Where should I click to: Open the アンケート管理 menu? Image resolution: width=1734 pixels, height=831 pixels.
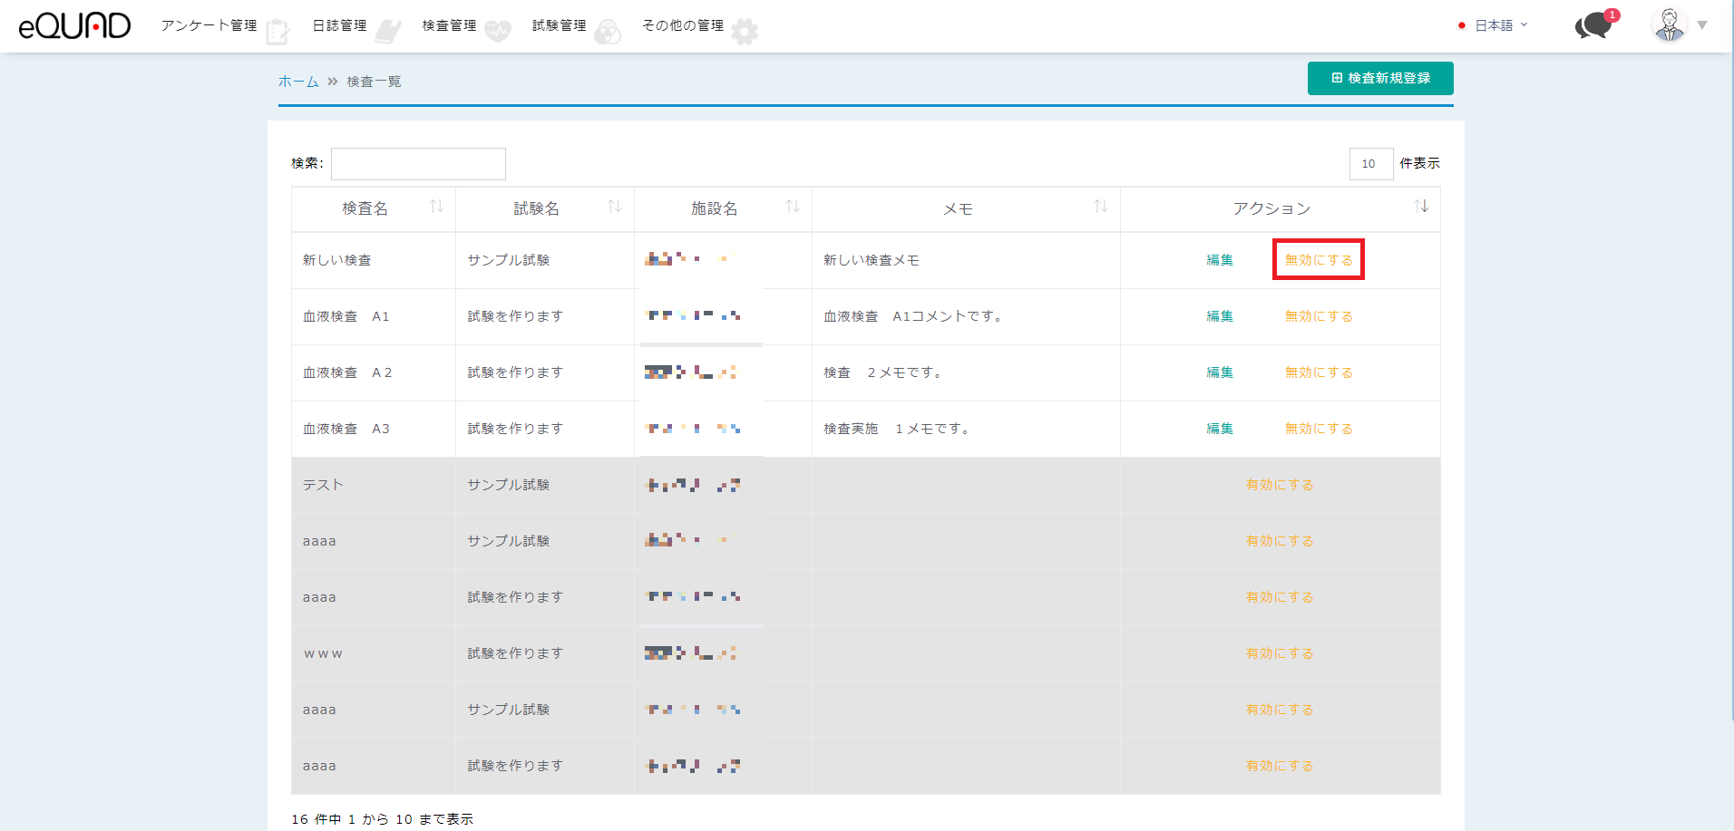click(x=209, y=25)
